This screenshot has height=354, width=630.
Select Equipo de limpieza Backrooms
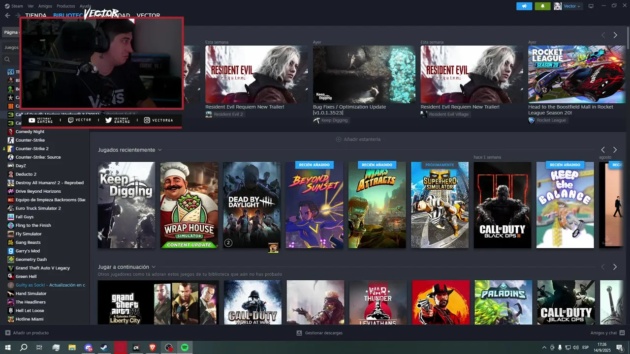[50, 200]
